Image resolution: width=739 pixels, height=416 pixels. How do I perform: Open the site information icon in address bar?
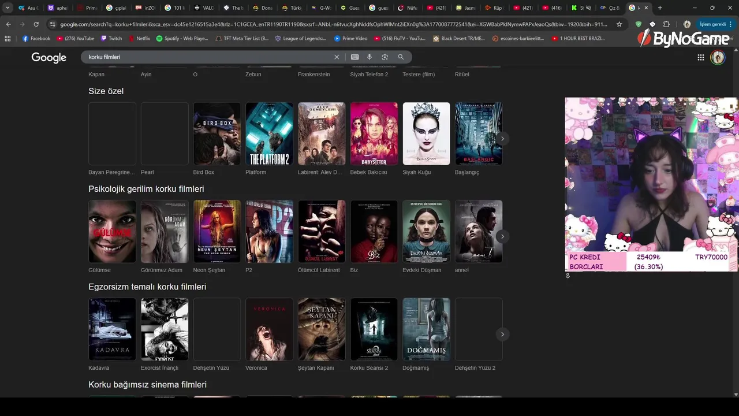[x=53, y=24]
